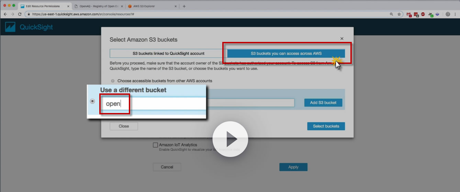Click the QuickSight logo icon
This screenshot has height=192, width=460.
[x=10, y=27]
